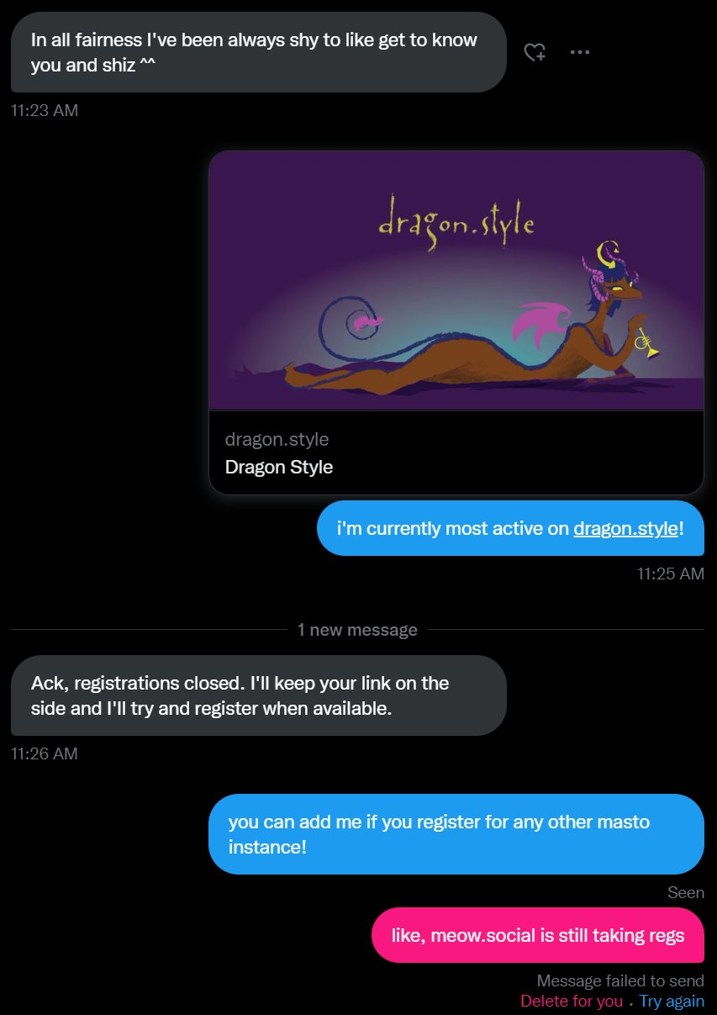This screenshot has width=717, height=1015.
Task: Select the failed pink meow.social message bubble
Action: click(x=538, y=935)
